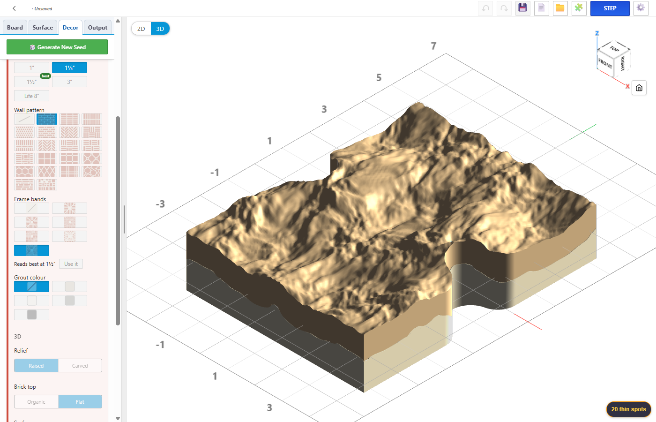Select the honeycomb hexagon wall pattern
Viewport: 656px width, 422px height.
pyautogui.click(x=24, y=172)
